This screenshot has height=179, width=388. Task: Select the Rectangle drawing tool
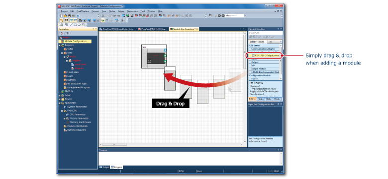coord(75,25)
